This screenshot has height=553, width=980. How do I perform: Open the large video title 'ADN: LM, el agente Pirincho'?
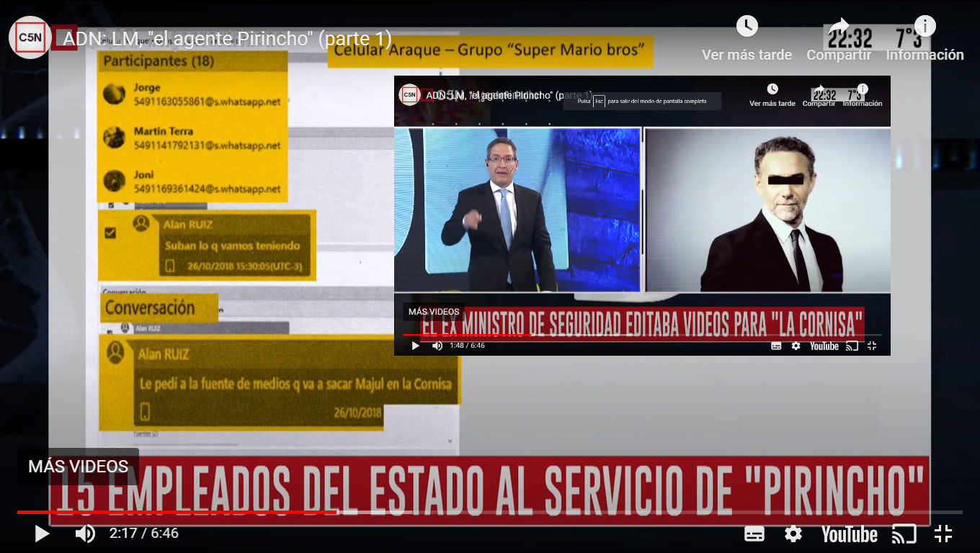click(227, 39)
